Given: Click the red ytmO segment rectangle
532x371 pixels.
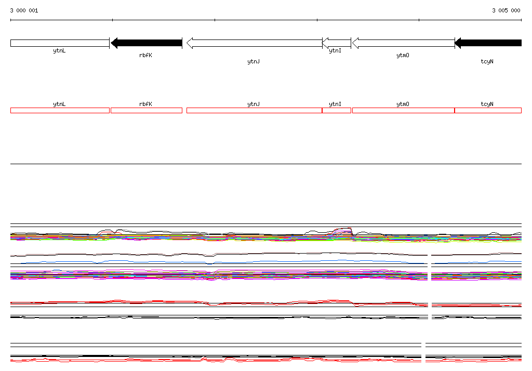Looking at the screenshot, I should [403, 110].
